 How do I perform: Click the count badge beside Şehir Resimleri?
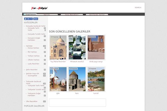45,70
